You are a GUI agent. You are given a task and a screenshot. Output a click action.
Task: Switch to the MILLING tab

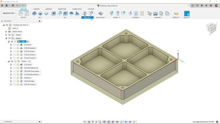tap(24, 9)
